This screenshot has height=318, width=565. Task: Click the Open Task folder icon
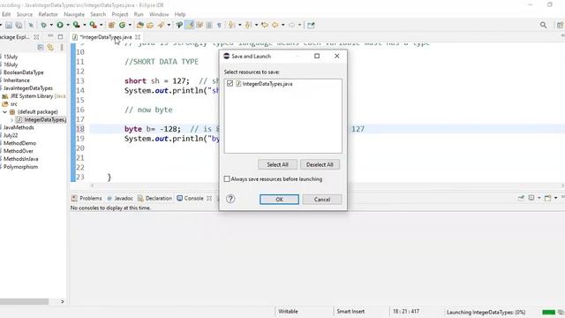(150, 25)
